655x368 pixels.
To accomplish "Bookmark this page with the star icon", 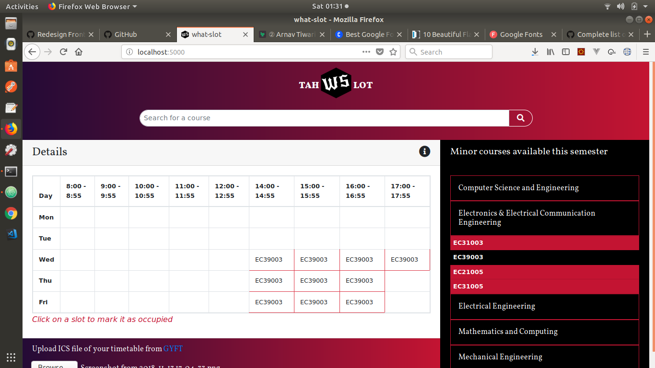I will tap(393, 52).
